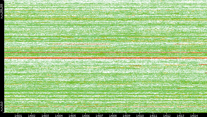207x117 pixels.
Task: Click the 14:04 time axis label
Action: tap(59, 116)
